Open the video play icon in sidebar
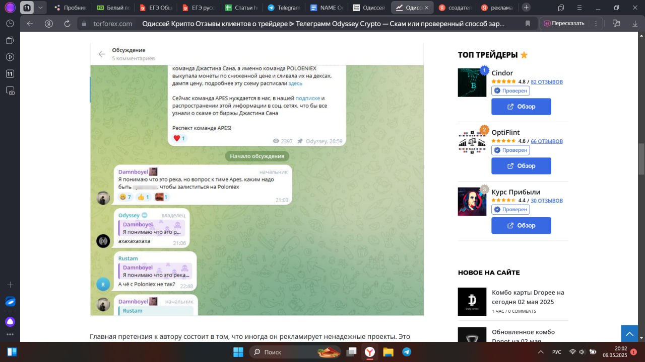645x362 pixels. coord(10,57)
